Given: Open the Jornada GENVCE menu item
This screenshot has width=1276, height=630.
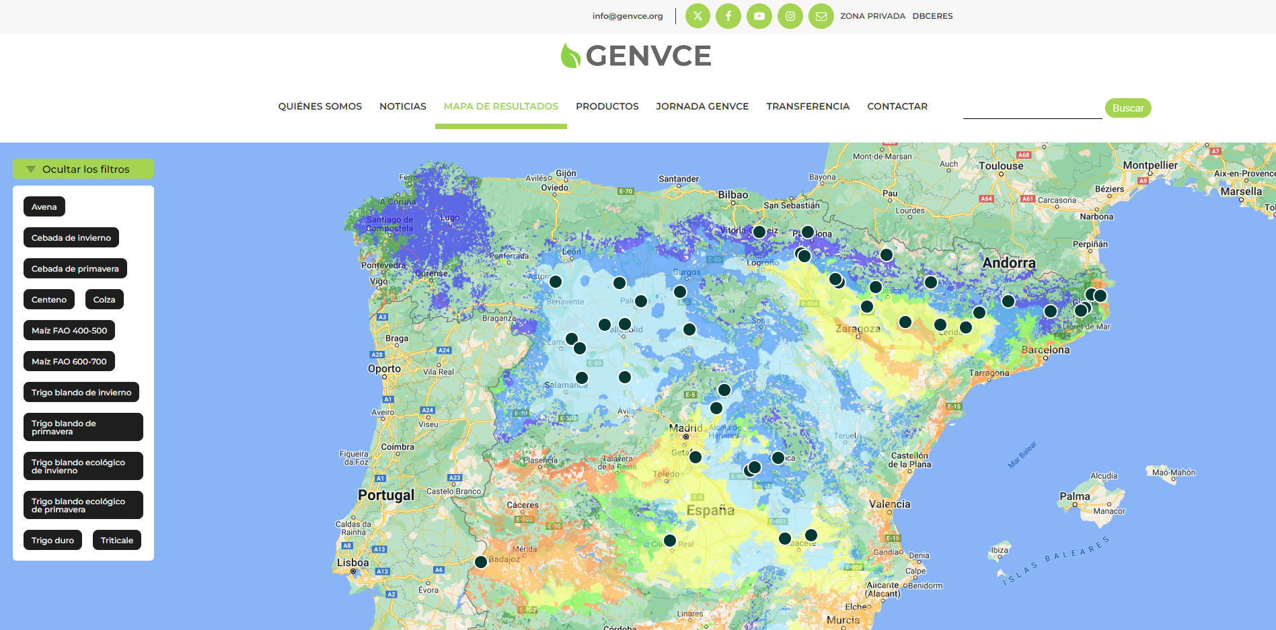Looking at the screenshot, I should pyautogui.click(x=702, y=106).
